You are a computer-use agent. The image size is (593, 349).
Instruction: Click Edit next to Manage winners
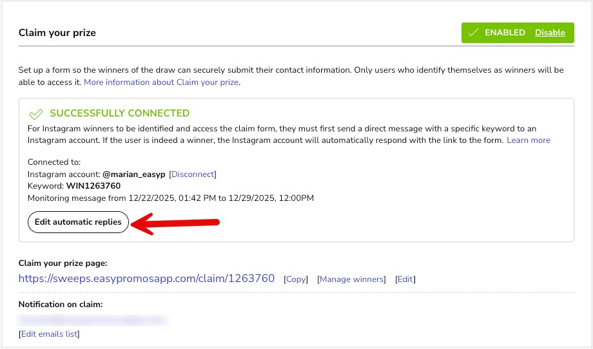405,279
